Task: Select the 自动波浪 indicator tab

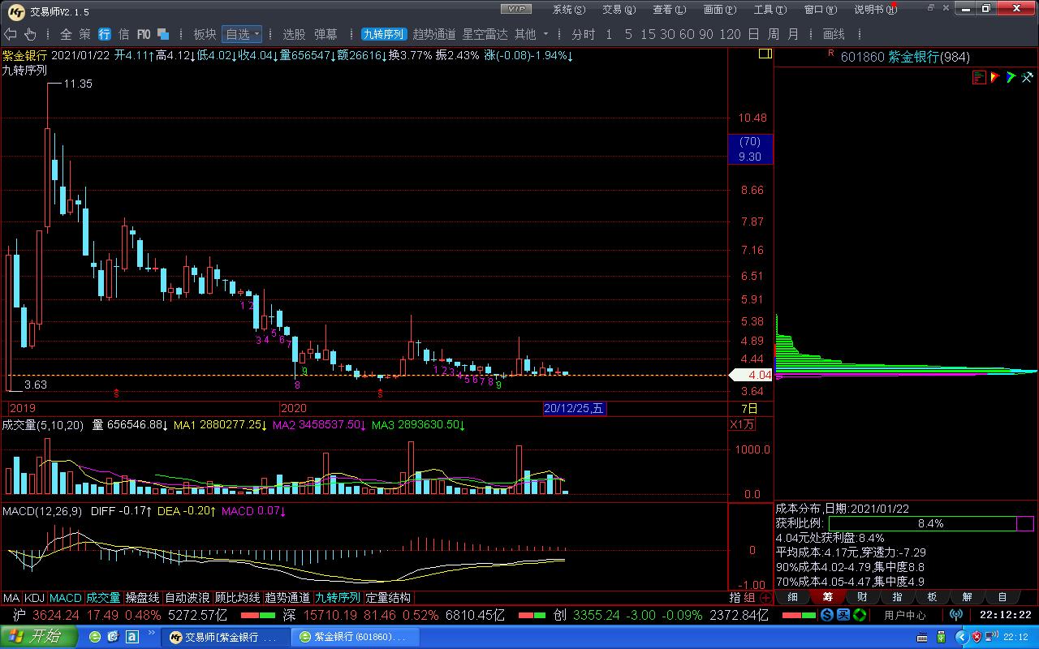Action: [x=187, y=598]
